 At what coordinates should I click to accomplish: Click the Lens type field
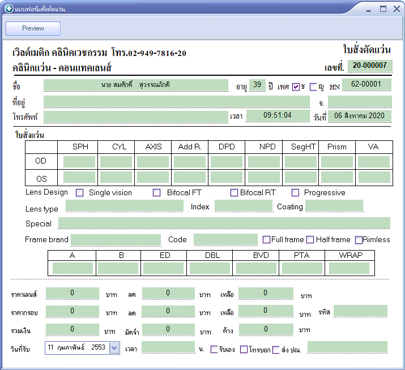(125, 205)
